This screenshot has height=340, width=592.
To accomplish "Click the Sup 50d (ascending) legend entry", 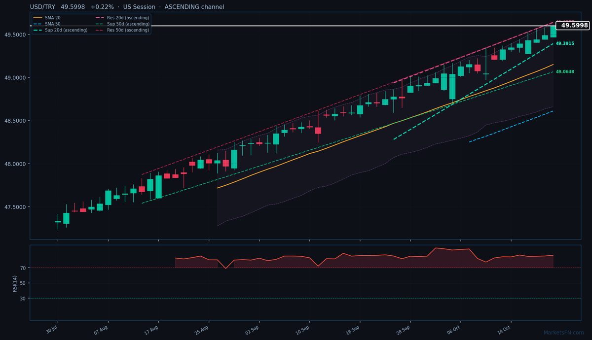I will 122,24.
